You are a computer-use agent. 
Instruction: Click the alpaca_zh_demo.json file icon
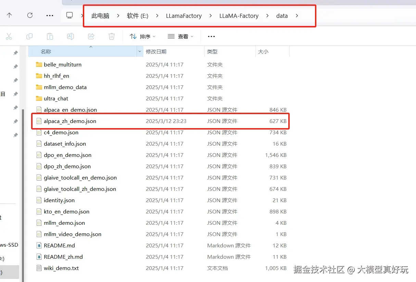39,121
